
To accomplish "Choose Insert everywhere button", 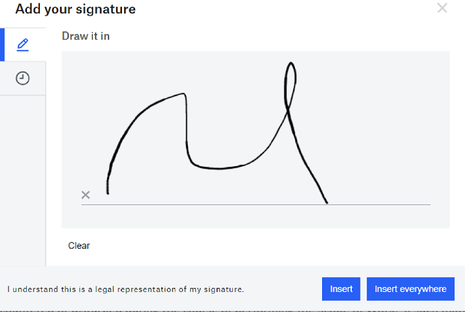I will pyautogui.click(x=410, y=289).
